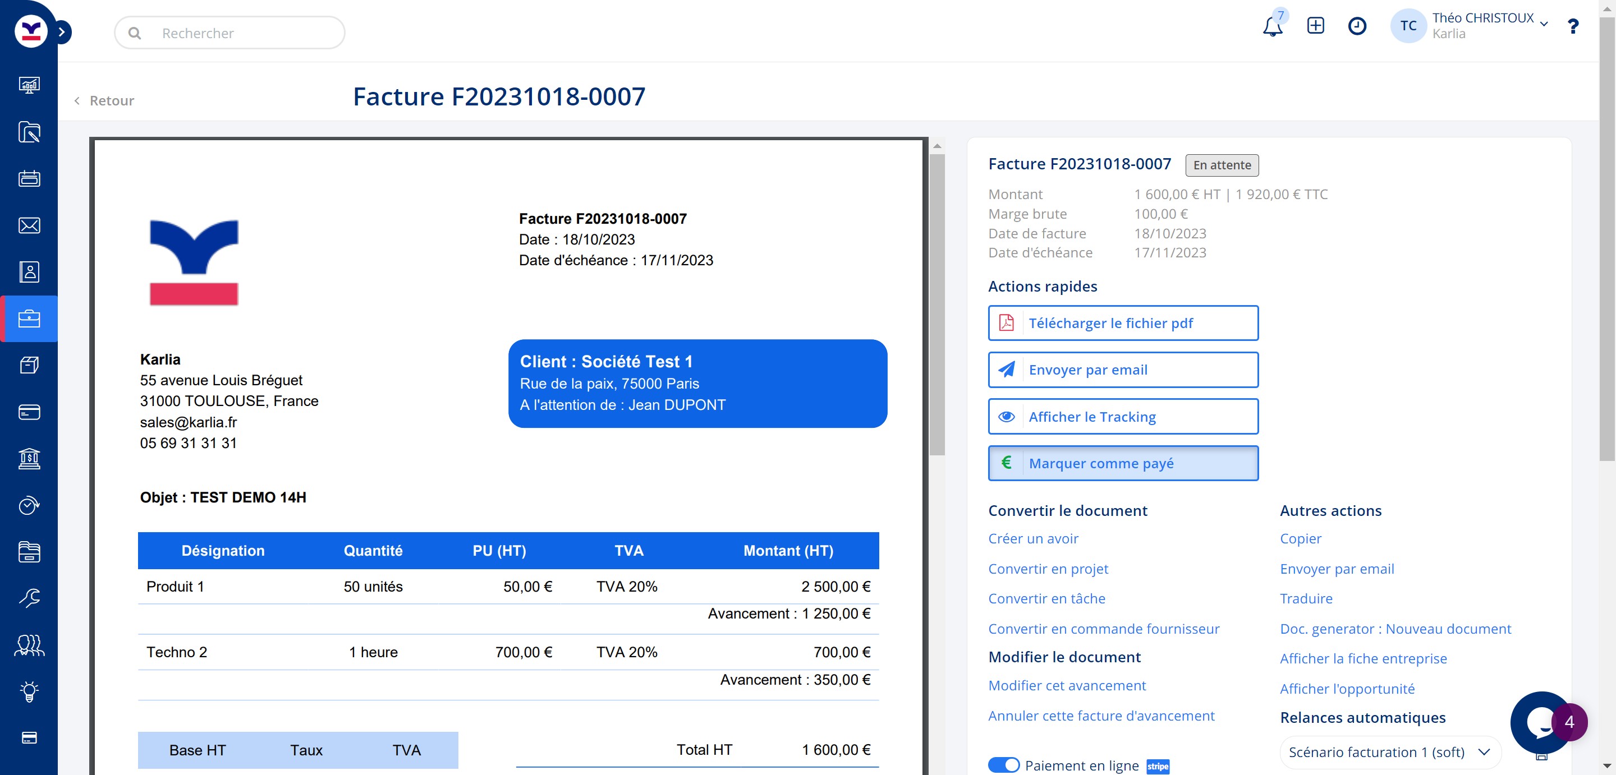
Task: Open the notifications bell icon
Action: (x=1272, y=27)
